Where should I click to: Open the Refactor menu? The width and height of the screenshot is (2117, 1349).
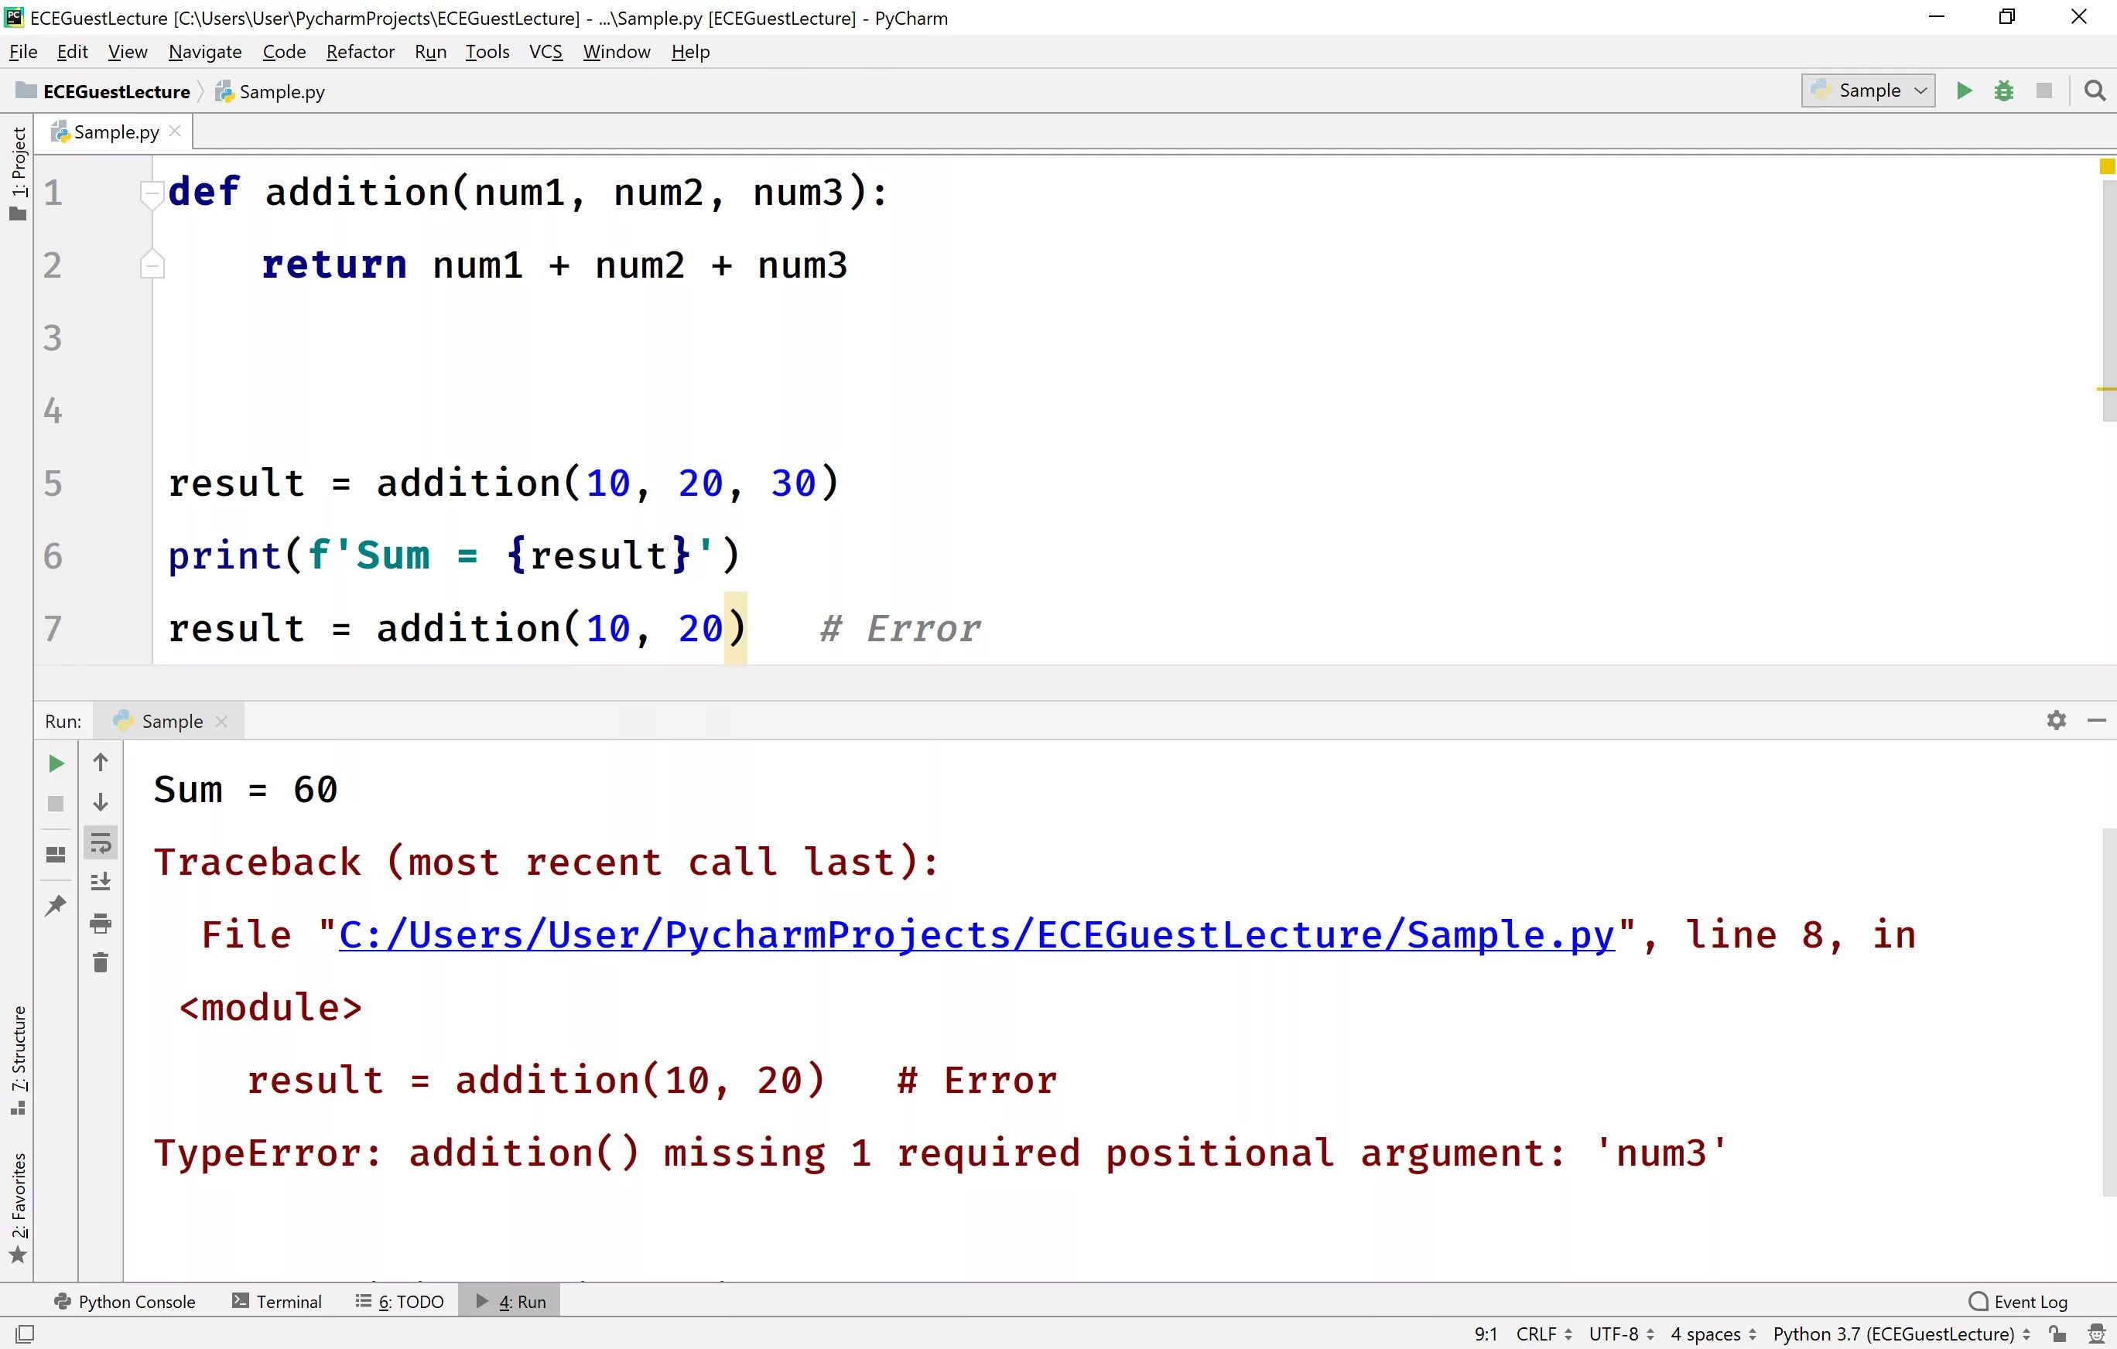[360, 52]
